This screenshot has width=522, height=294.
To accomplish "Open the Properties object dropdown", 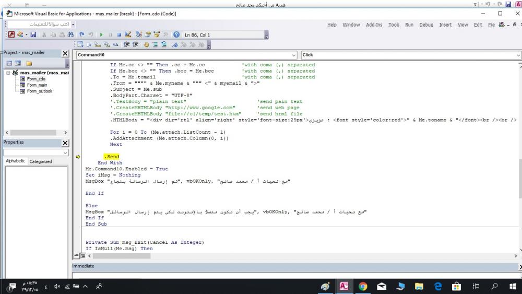I will 65,152.
